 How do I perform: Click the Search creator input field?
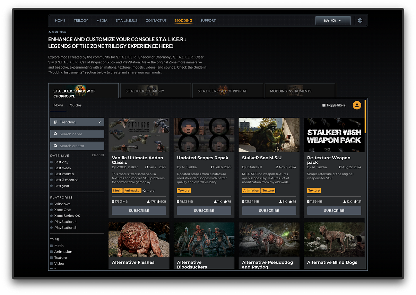[x=77, y=146]
